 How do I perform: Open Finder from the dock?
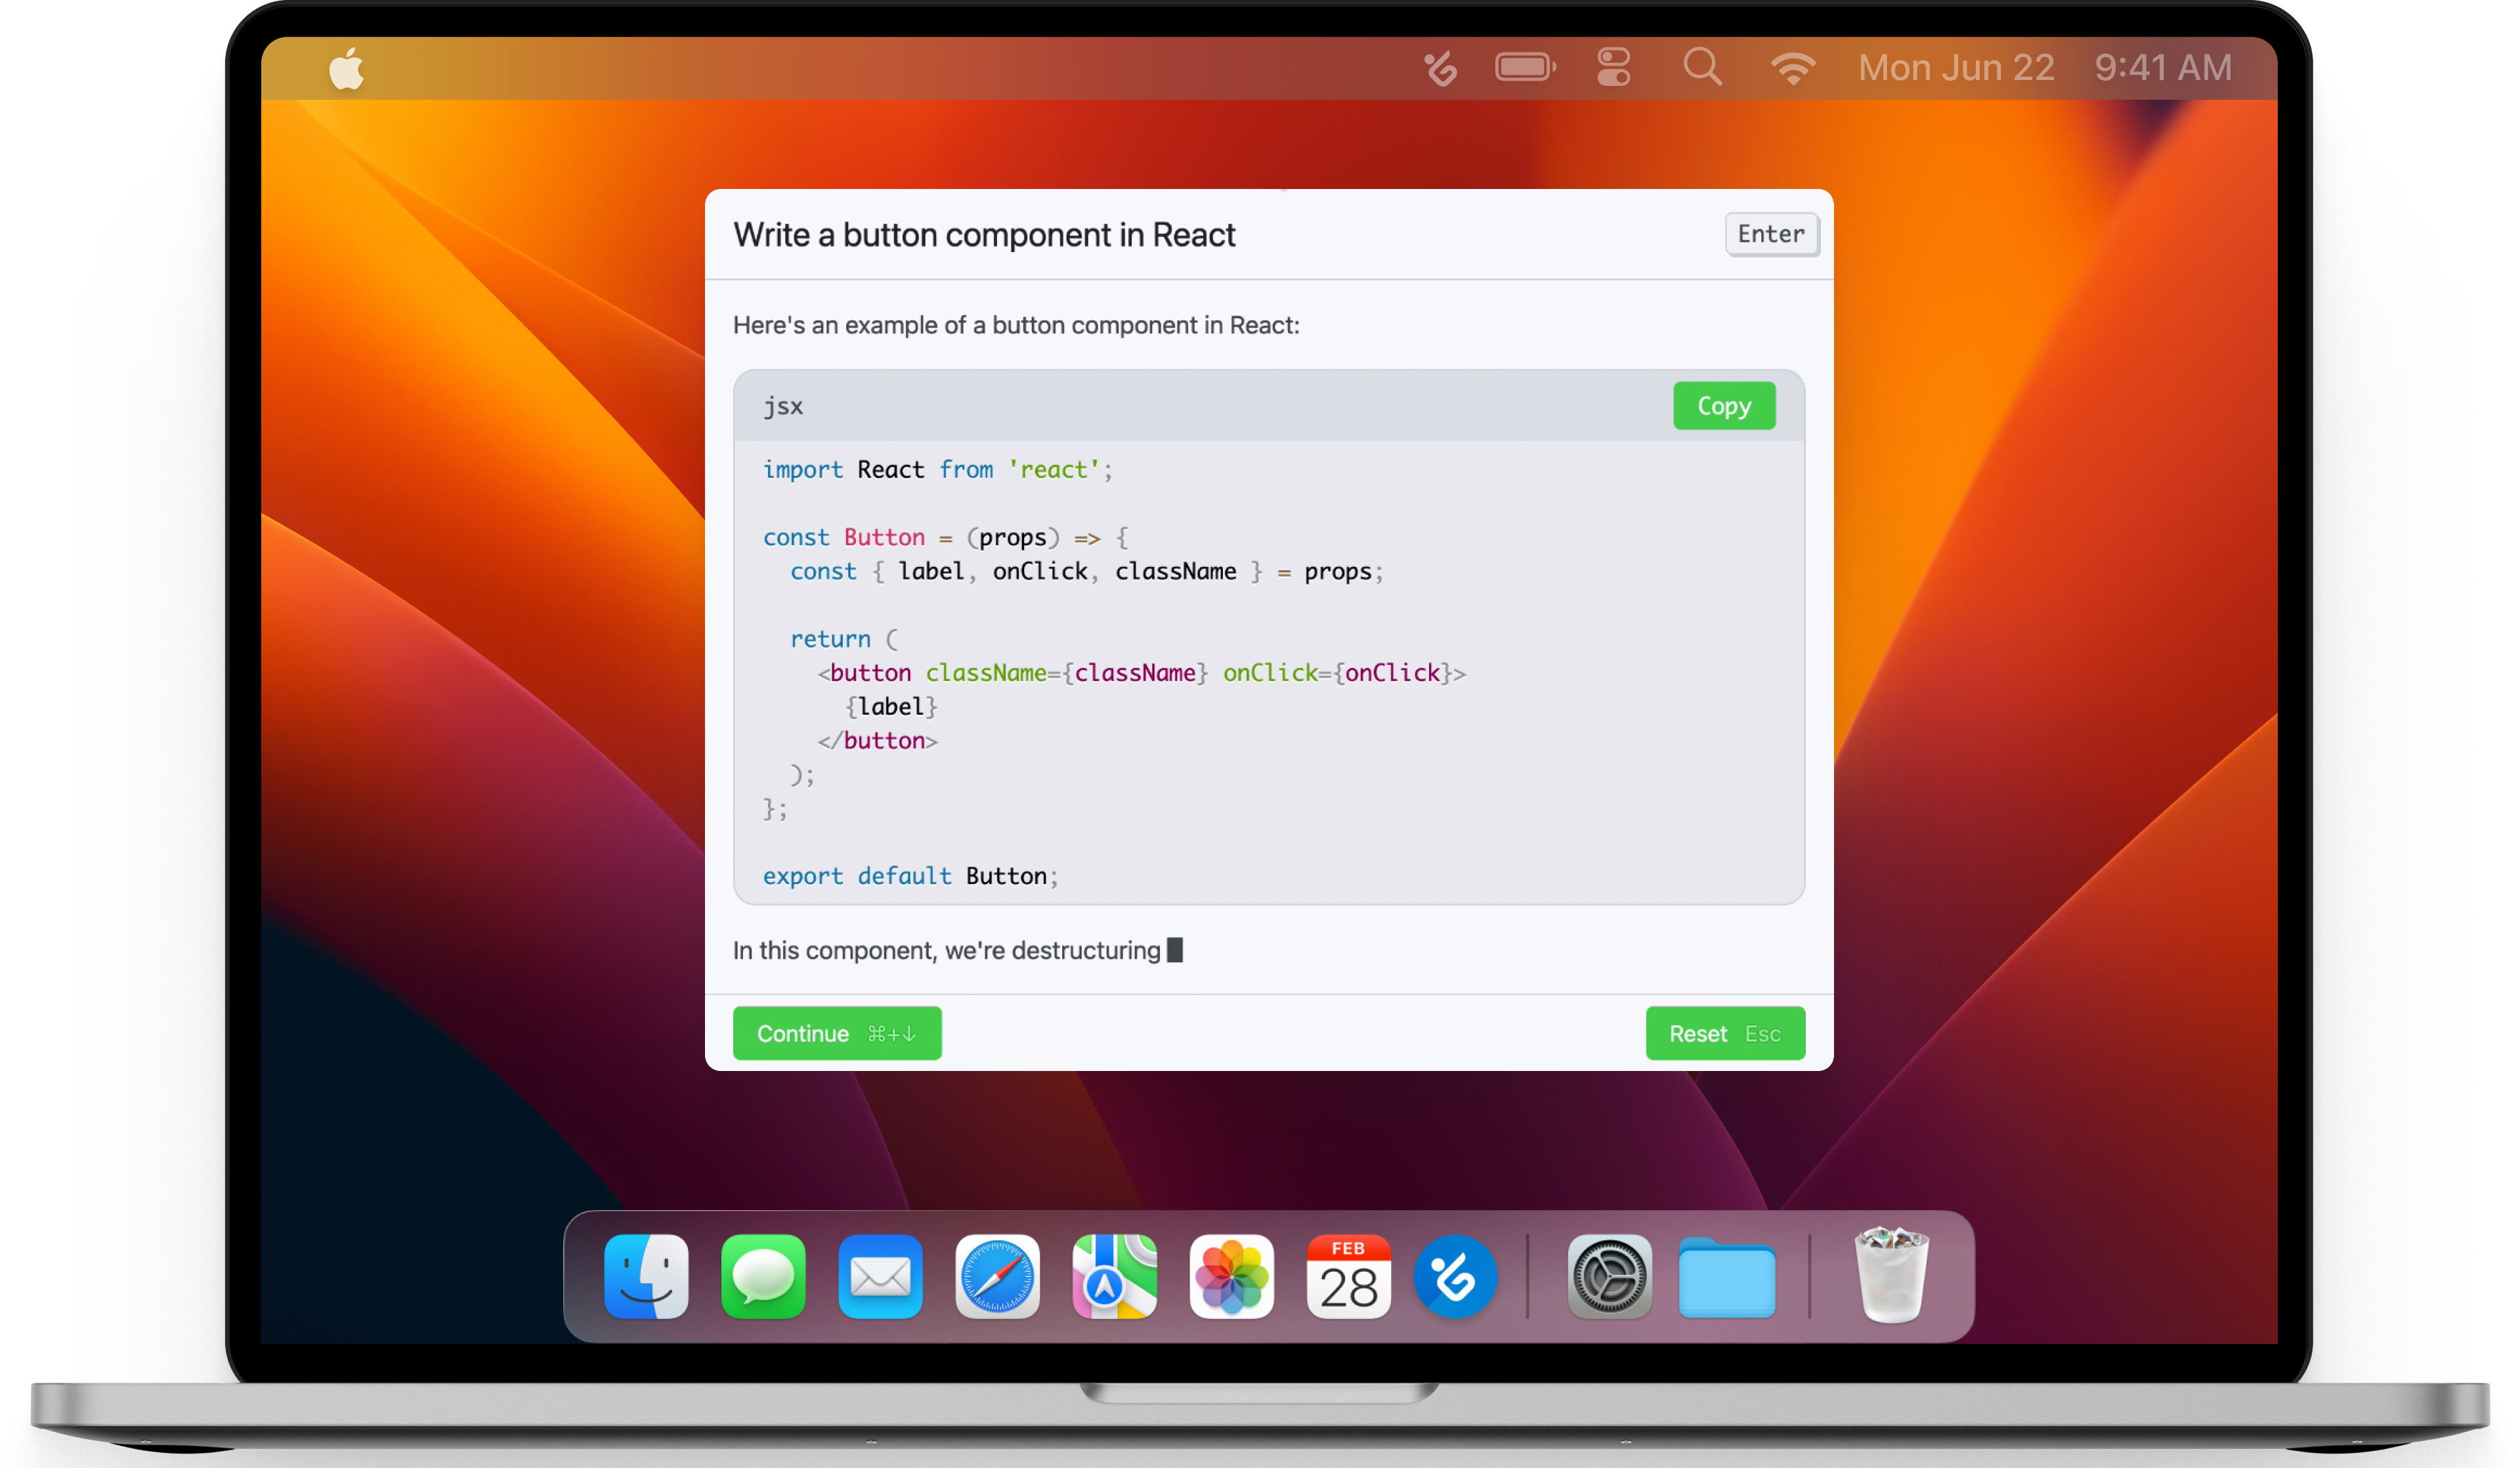point(646,1276)
